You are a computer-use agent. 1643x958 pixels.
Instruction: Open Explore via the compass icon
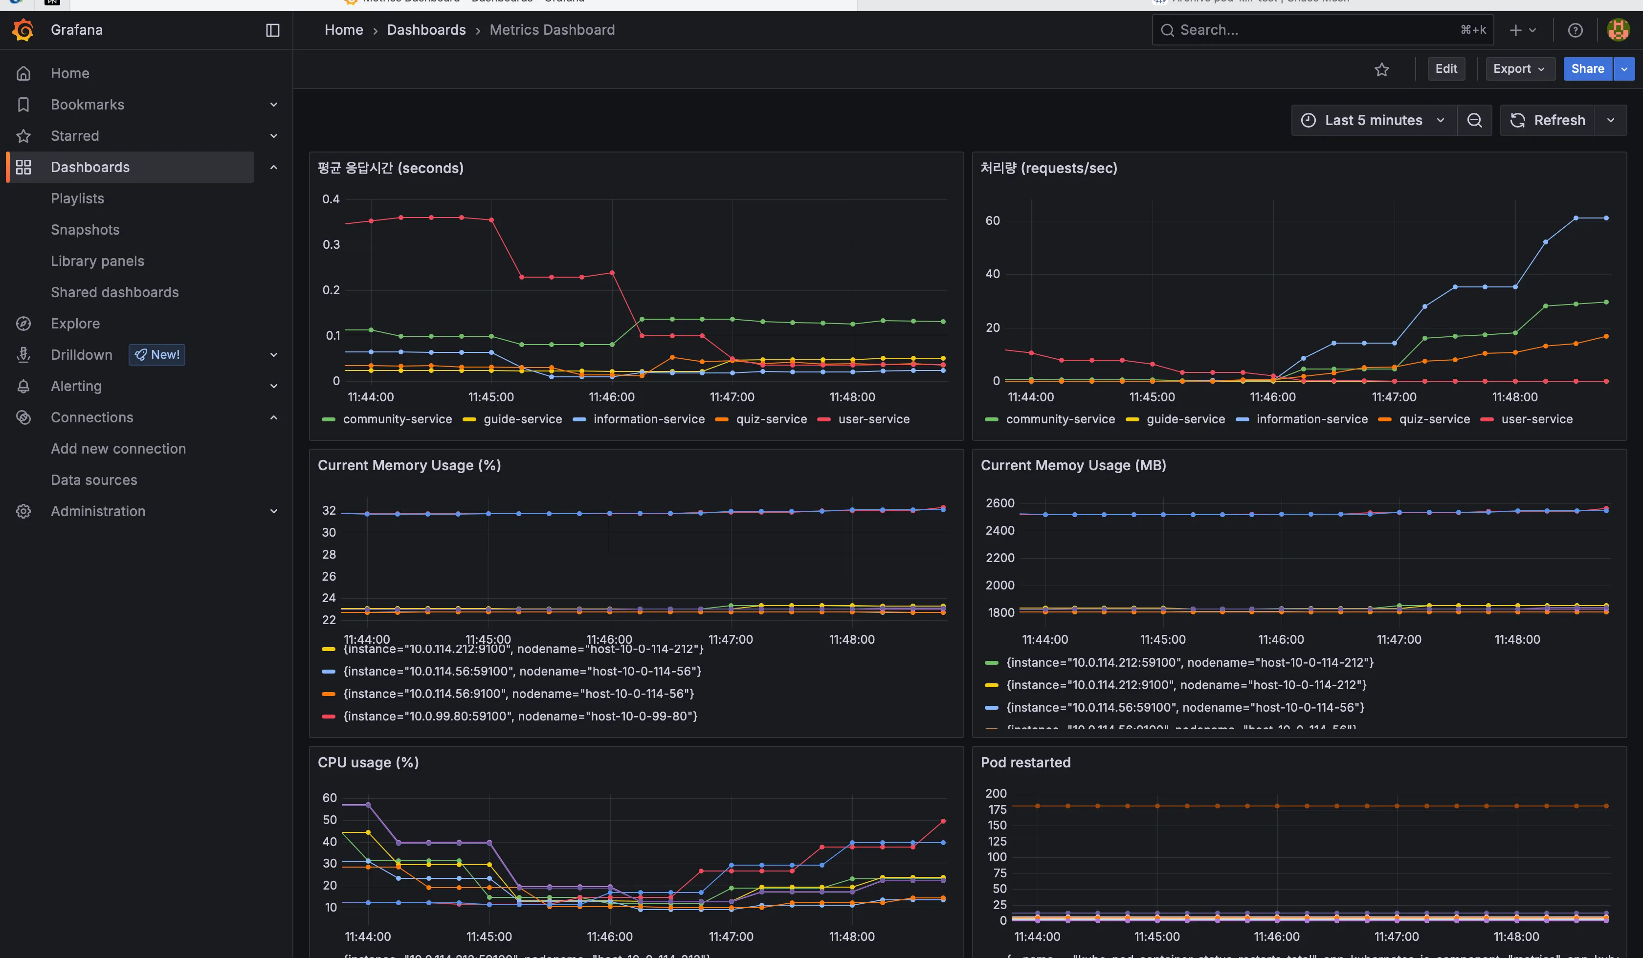pyautogui.click(x=23, y=323)
